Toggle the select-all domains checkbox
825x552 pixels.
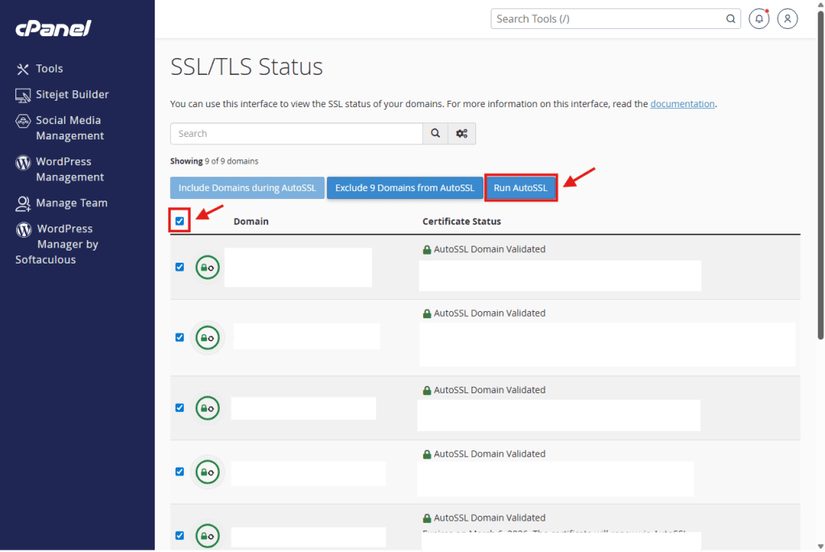coord(180,221)
